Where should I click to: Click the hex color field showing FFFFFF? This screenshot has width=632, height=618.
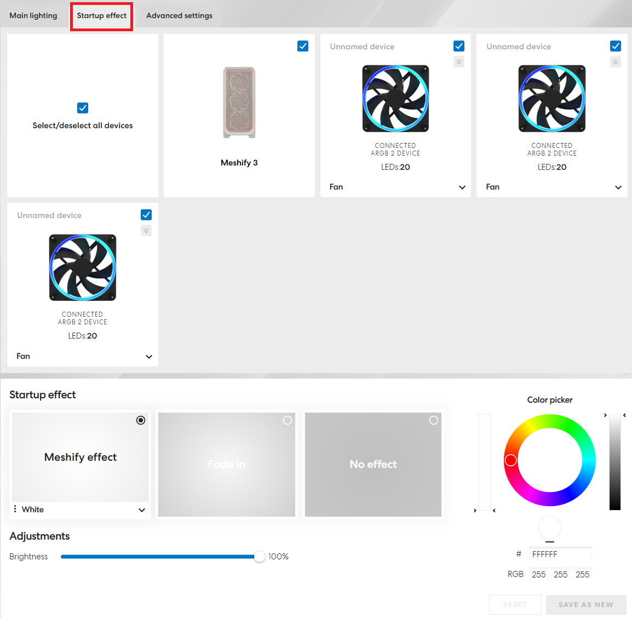[x=561, y=554]
